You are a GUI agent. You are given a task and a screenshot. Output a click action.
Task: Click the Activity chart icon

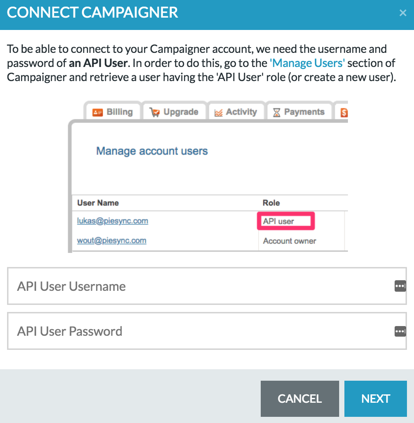click(218, 113)
